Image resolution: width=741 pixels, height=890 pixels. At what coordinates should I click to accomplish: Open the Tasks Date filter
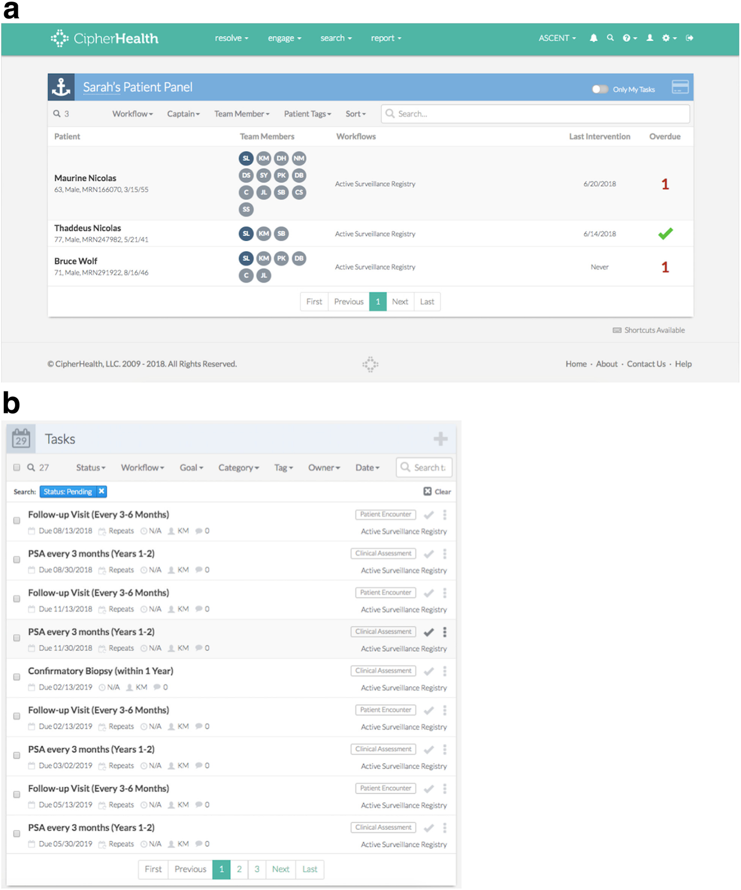click(367, 468)
